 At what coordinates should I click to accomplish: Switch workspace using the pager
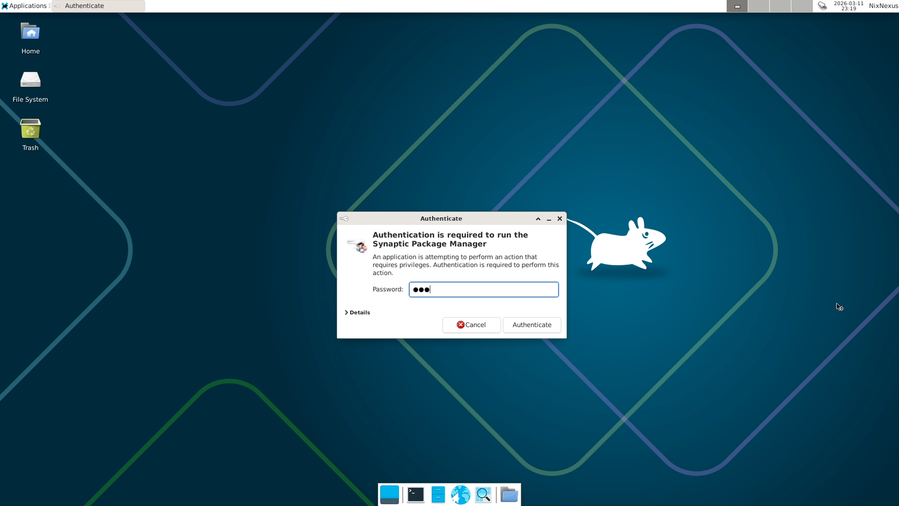coord(759,6)
